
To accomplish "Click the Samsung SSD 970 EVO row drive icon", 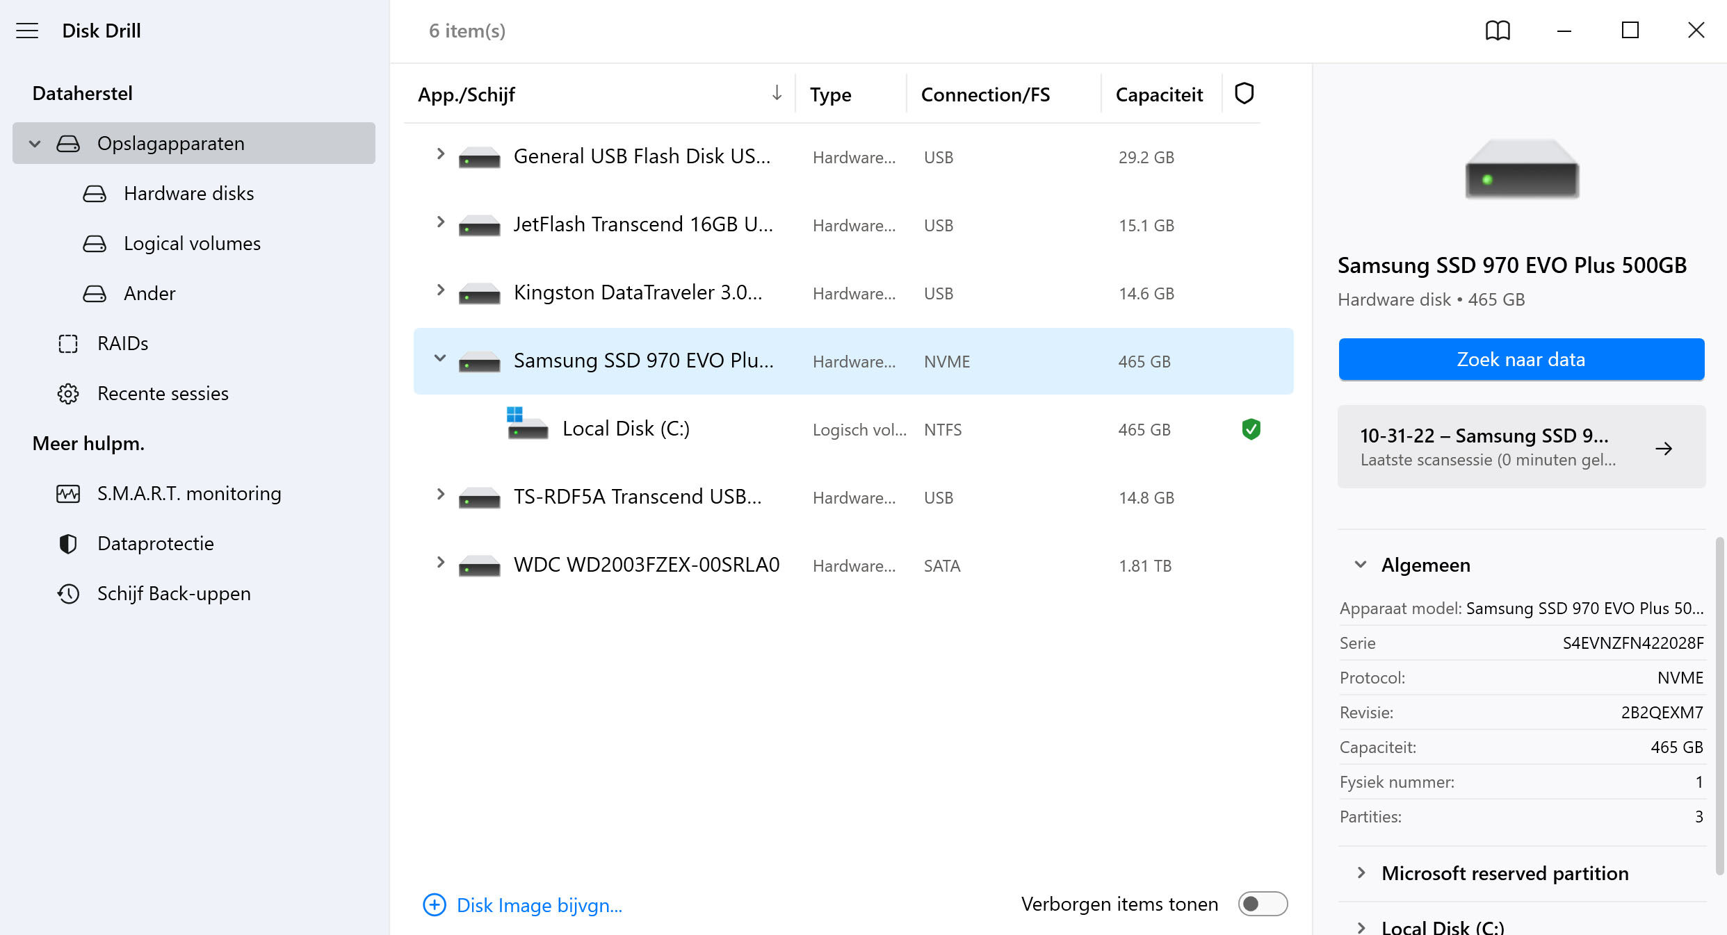I will 480,362.
